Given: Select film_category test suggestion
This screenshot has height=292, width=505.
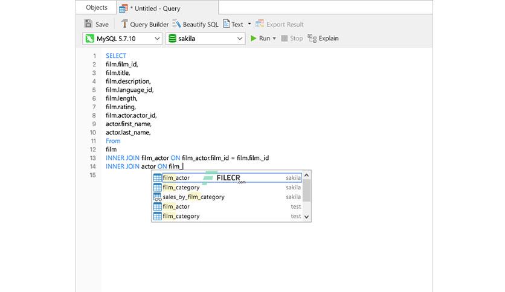Looking at the screenshot, I should pos(227,216).
